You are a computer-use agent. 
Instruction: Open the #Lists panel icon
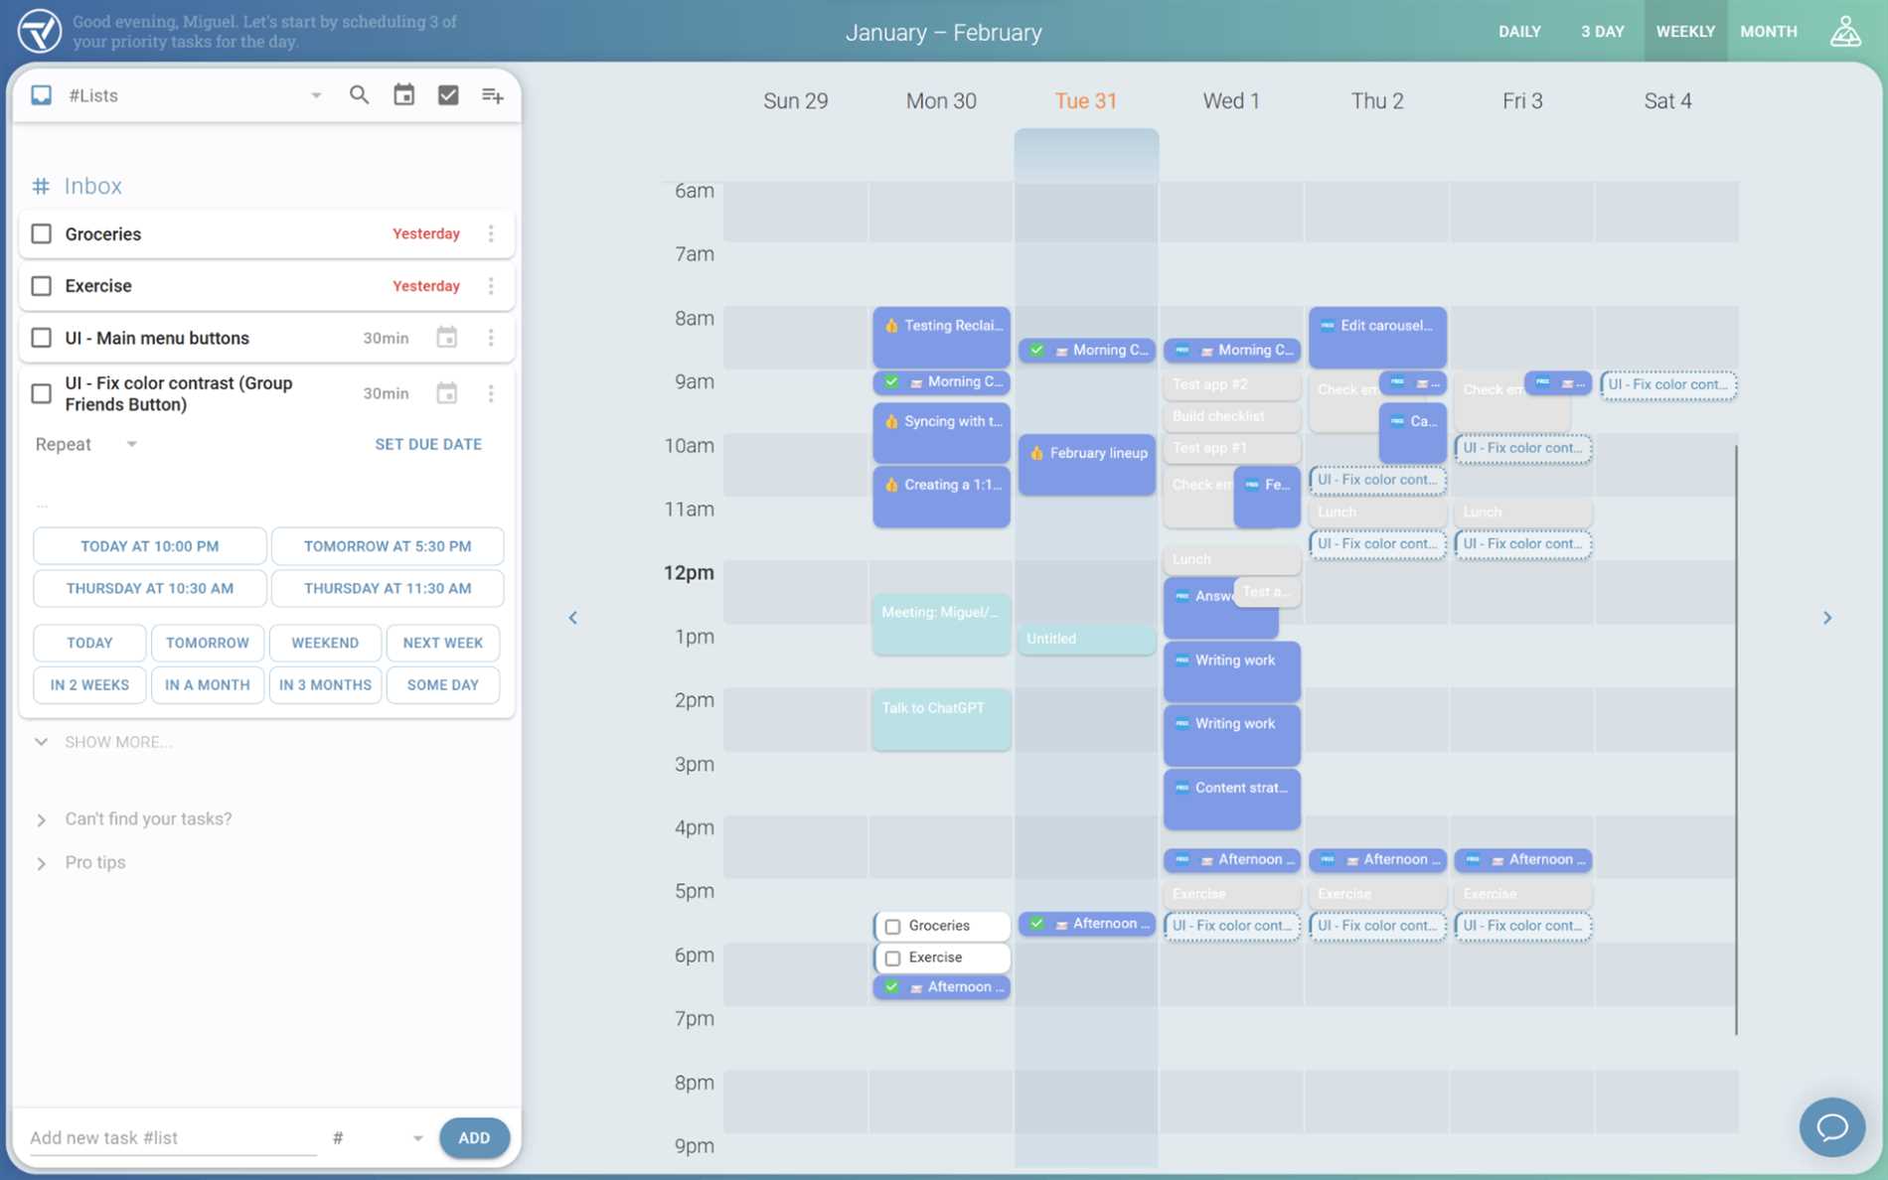41,95
